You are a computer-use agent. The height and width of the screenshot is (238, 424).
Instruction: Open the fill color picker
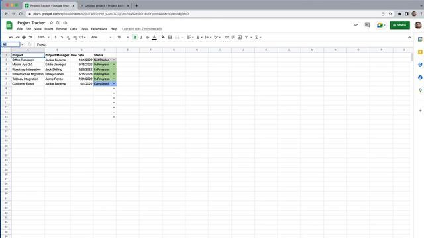pos(163,37)
